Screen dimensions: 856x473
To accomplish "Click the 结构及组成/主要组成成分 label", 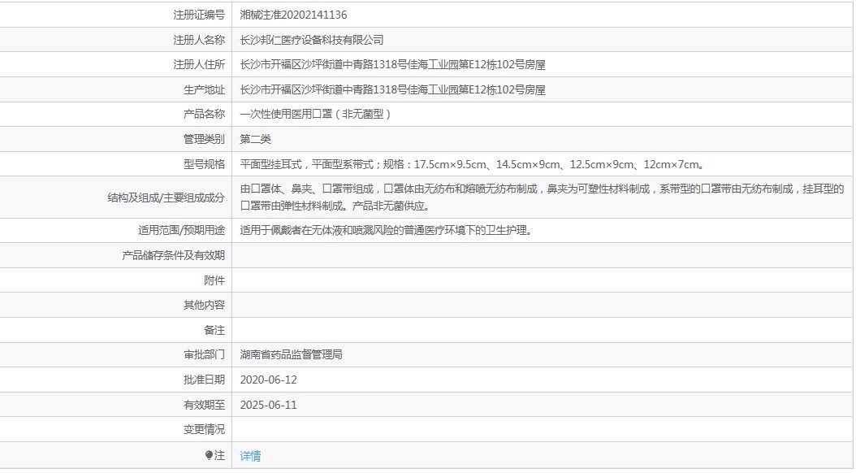I will [x=166, y=197].
